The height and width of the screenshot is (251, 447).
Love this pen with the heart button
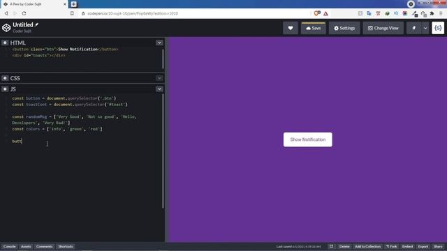(291, 28)
